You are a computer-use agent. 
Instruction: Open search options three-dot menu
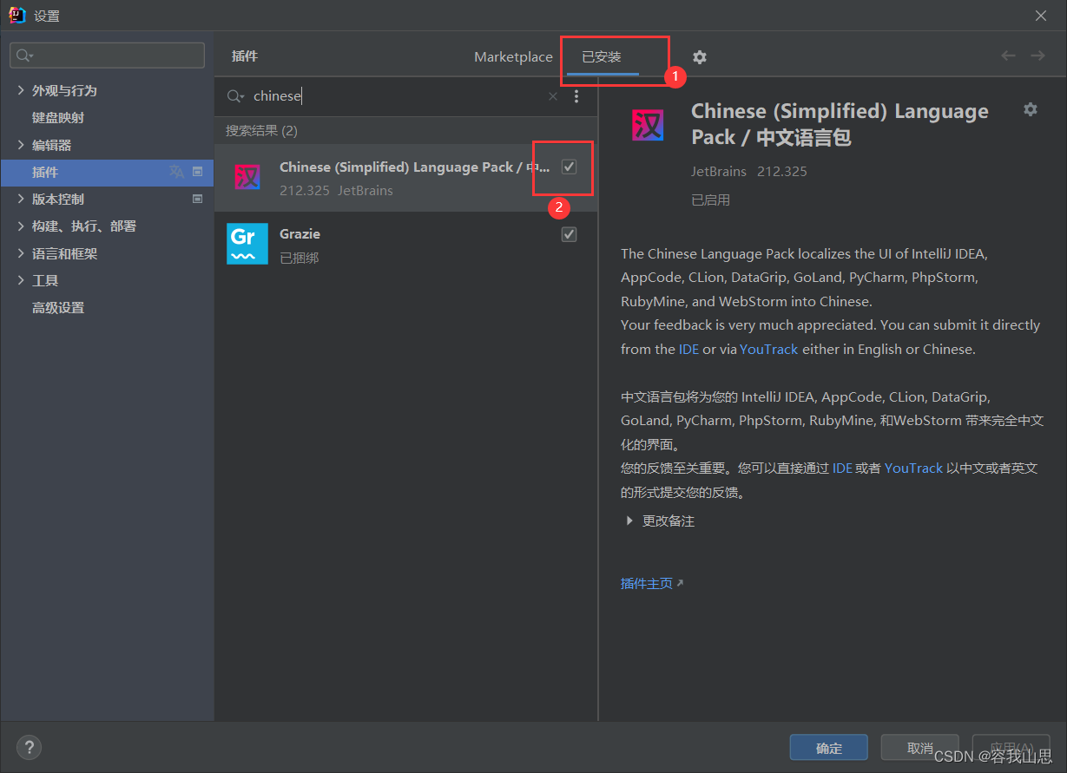576,96
